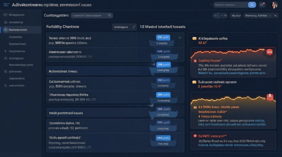
Task: Open the Fhatrdung KOMlda dropdown
Action: (258, 16)
